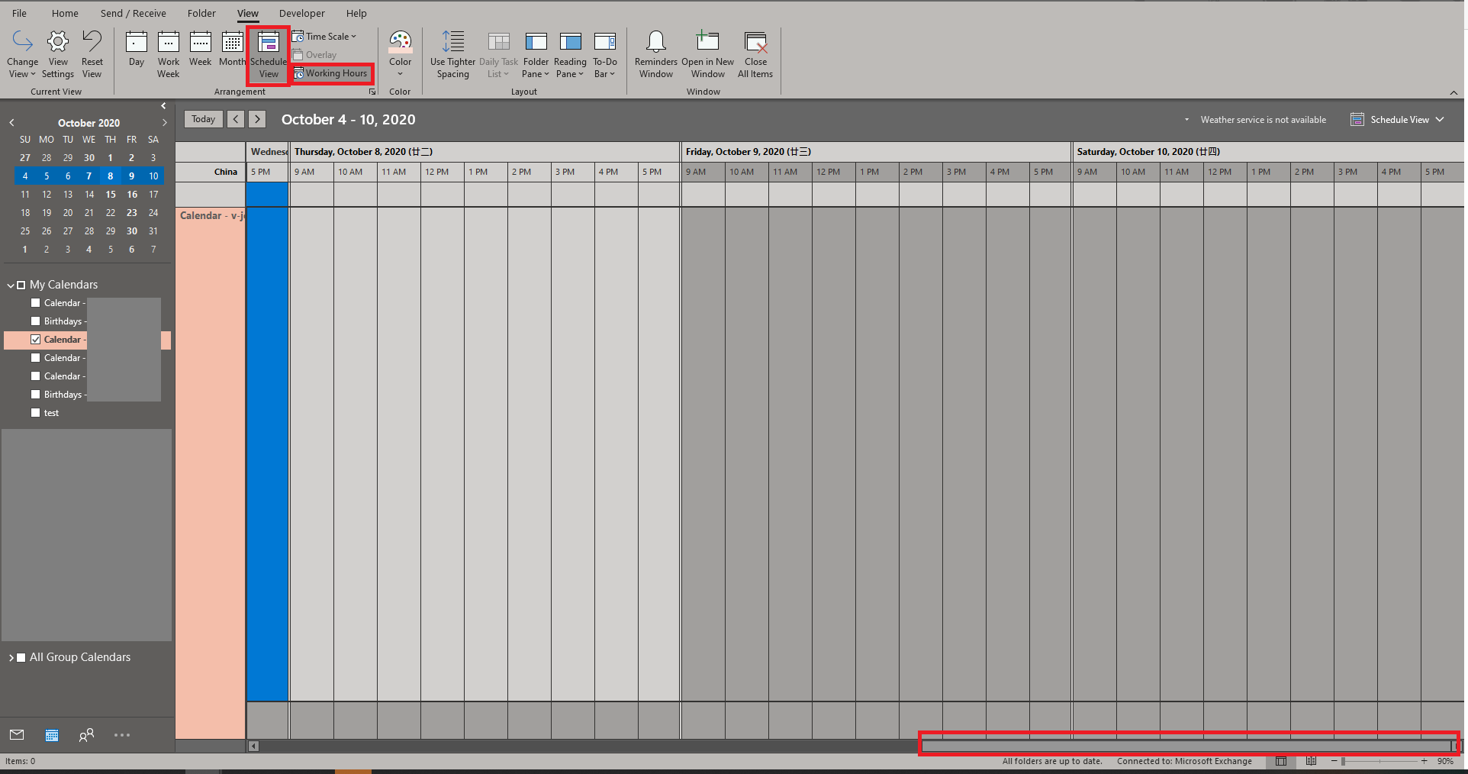Switch to Month arrangement
This screenshot has width=1468, height=774.
pyautogui.click(x=232, y=50)
